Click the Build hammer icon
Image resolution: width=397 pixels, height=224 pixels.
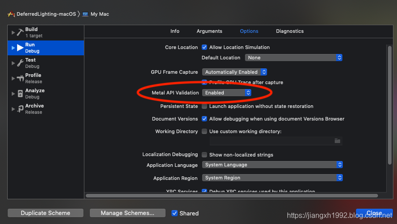pos(20,32)
